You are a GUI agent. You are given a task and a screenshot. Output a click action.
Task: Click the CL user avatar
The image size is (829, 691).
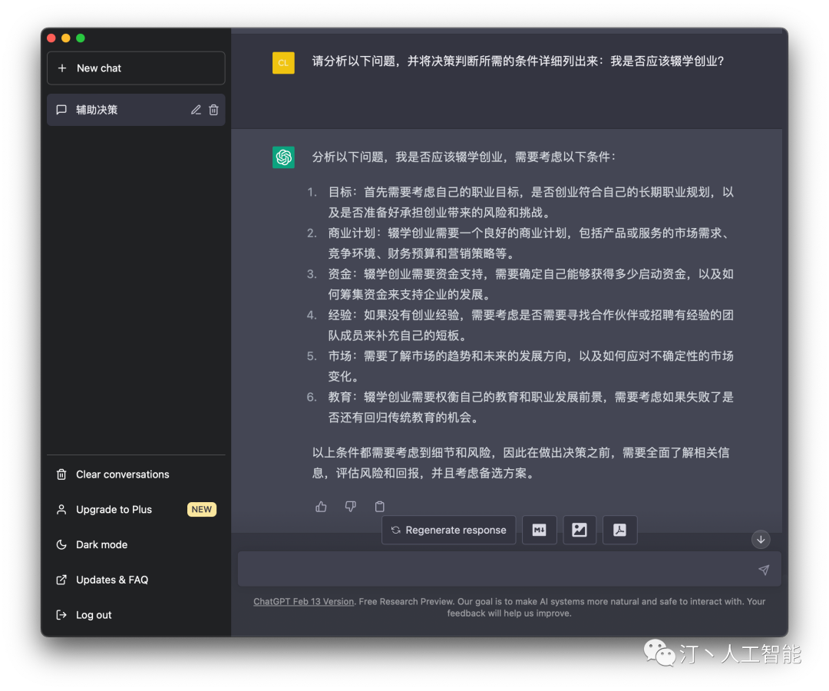(x=283, y=63)
